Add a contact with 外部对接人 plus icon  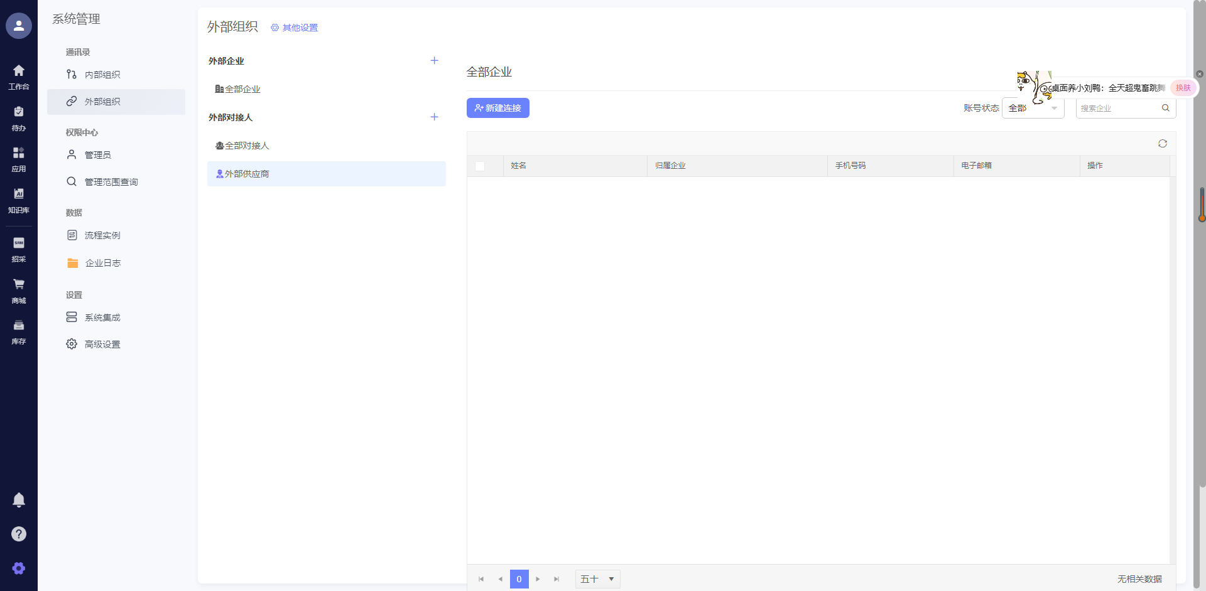click(434, 117)
